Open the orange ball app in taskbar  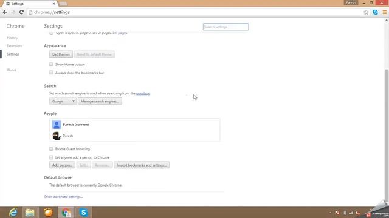pos(49,213)
